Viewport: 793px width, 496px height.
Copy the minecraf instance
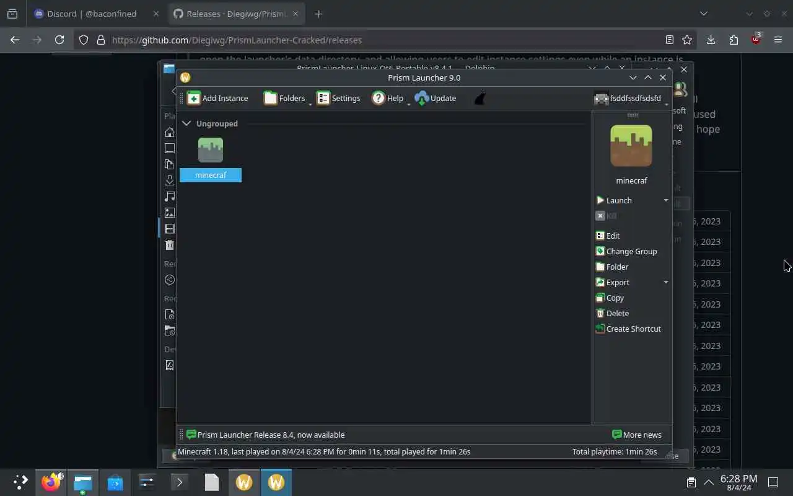point(610,298)
